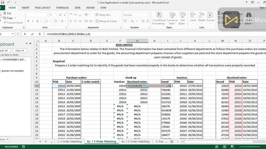Toggle Align Left alignment
The width and height of the screenshot is (266, 149).
click(71, 21)
